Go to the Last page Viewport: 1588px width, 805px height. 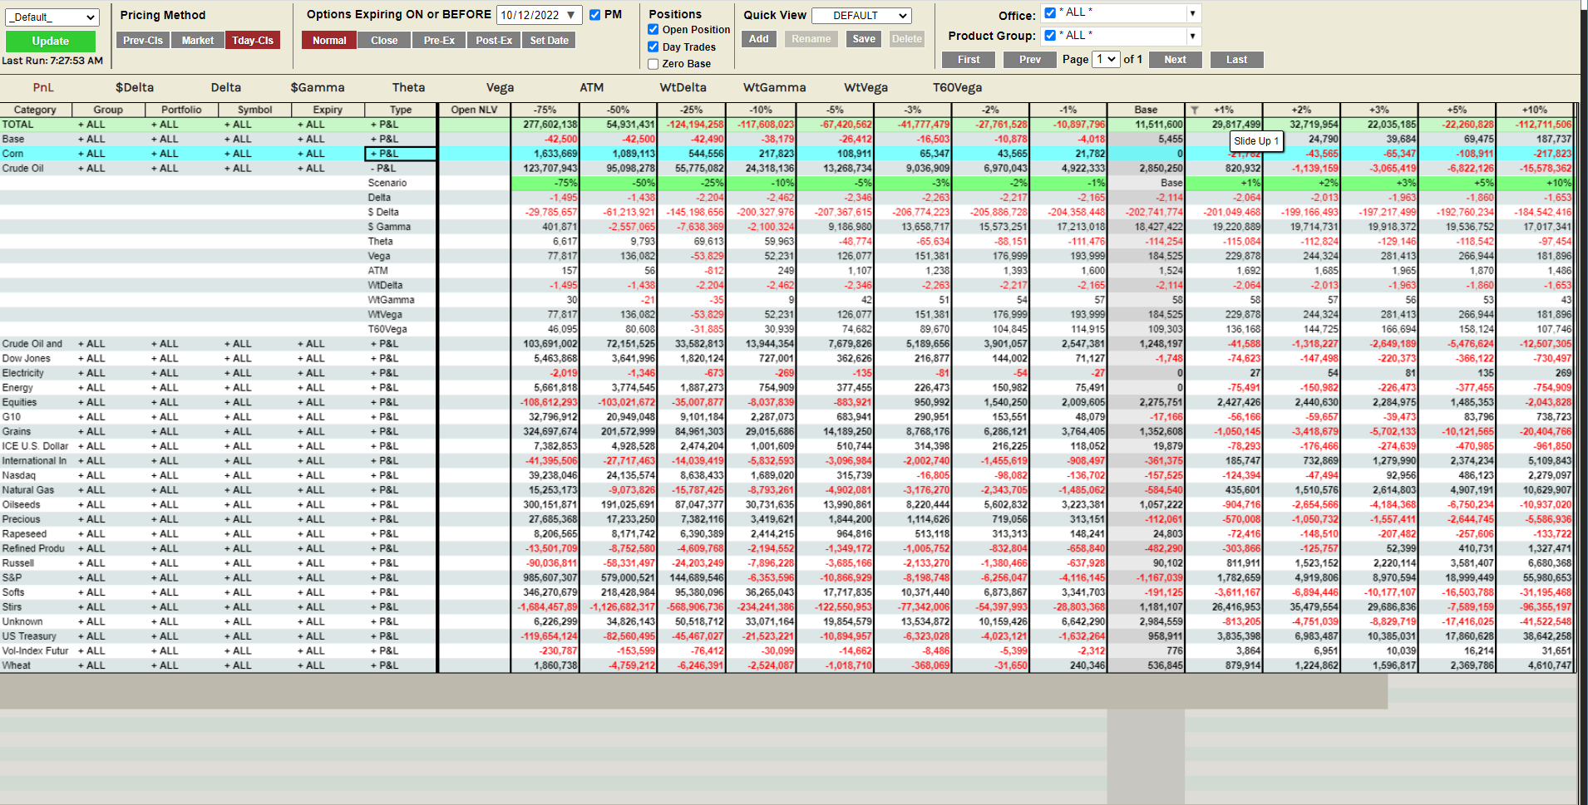[x=1237, y=60]
